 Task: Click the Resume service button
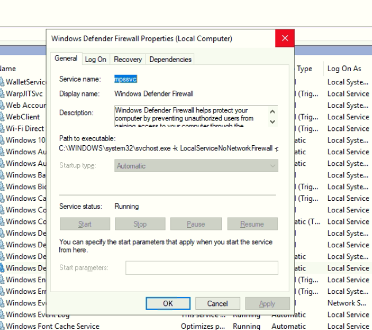tap(252, 224)
